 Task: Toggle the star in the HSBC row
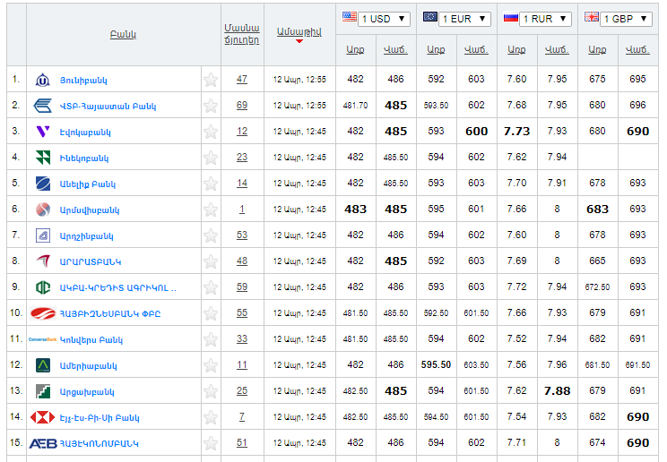coord(211,417)
